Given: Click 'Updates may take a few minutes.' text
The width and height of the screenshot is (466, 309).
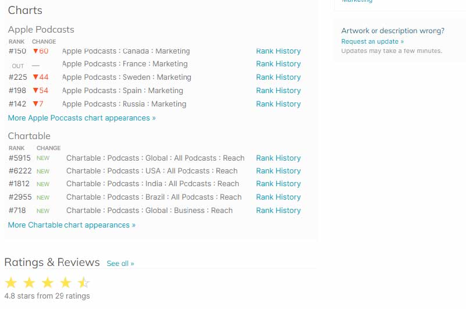Looking at the screenshot, I should click(x=392, y=51).
